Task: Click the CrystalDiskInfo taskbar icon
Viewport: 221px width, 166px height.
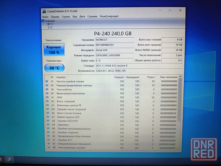Action: 9,160
